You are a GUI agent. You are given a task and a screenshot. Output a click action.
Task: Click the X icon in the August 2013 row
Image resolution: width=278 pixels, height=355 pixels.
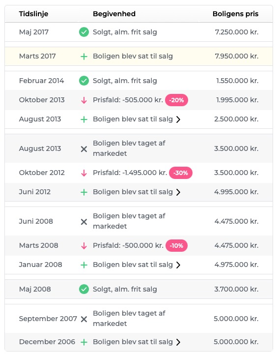[84, 149]
